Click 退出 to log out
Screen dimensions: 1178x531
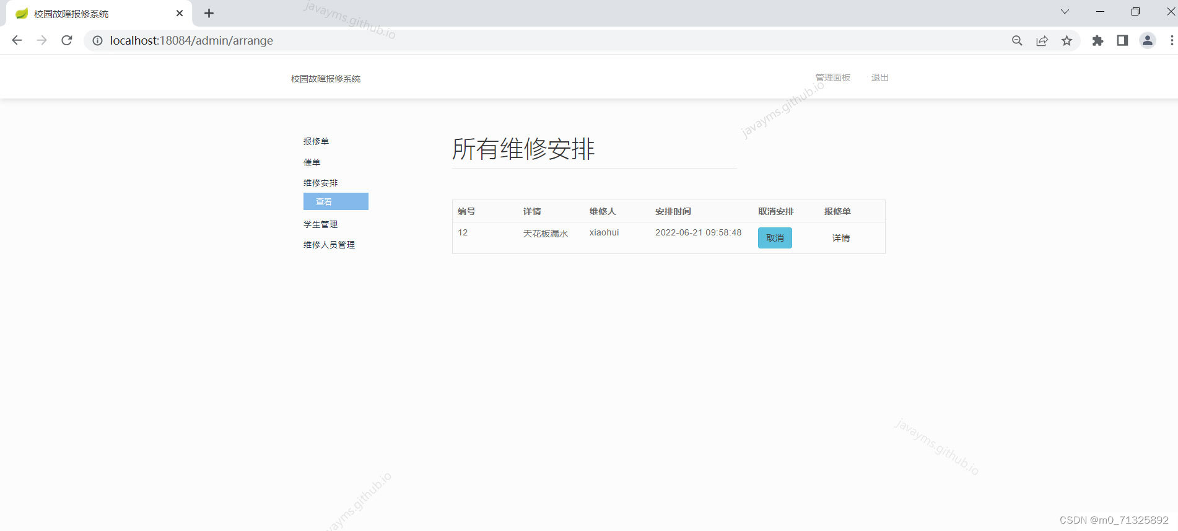click(880, 77)
